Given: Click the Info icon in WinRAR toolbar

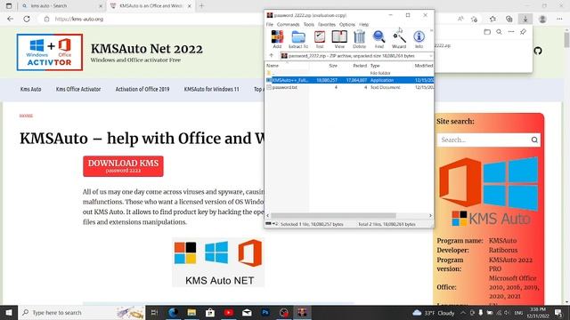Looking at the screenshot, I should [x=419, y=39].
